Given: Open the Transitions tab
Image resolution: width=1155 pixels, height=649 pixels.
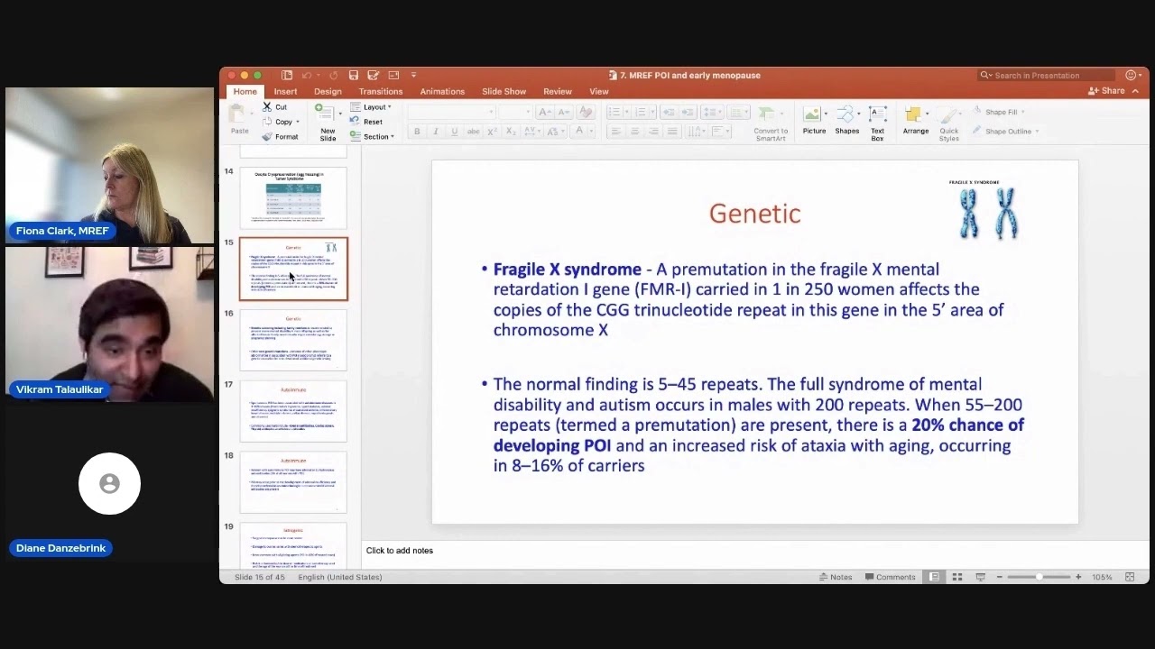Looking at the screenshot, I should (x=381, y=91).
